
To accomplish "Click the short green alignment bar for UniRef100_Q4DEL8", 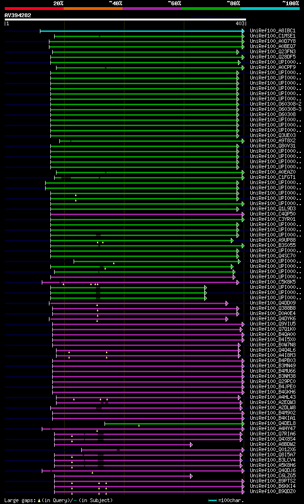I will coord(174,424).
